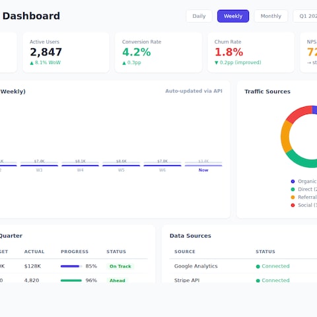This screenshot has width=317, height=317.
Task: Click the up arrow beside 8.1% WoW
Action: [32, 63]
